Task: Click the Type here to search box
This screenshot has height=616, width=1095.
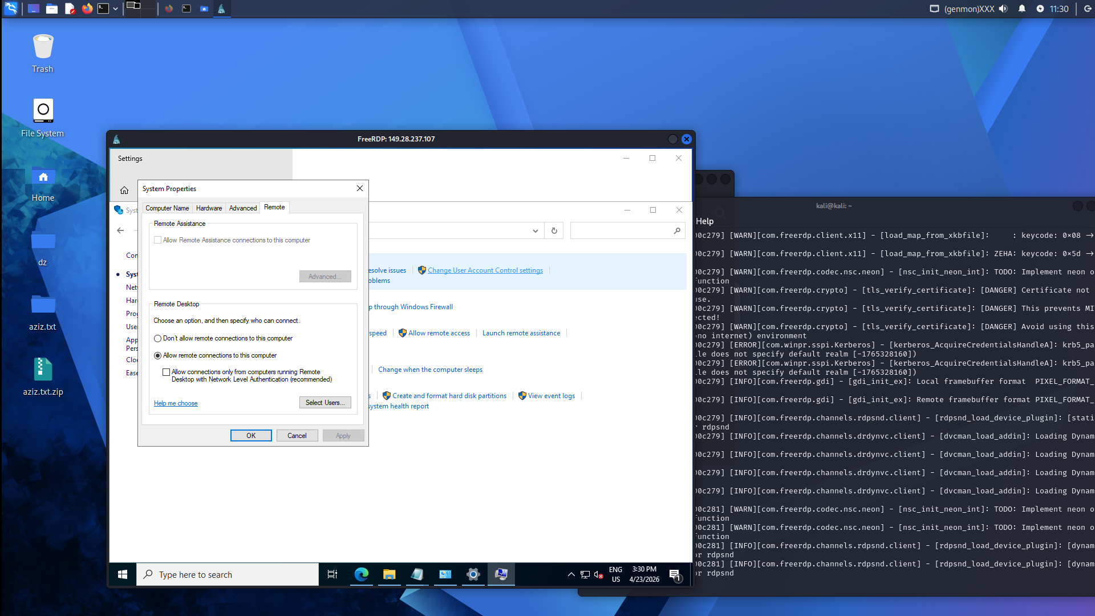Action: point(228,574)
